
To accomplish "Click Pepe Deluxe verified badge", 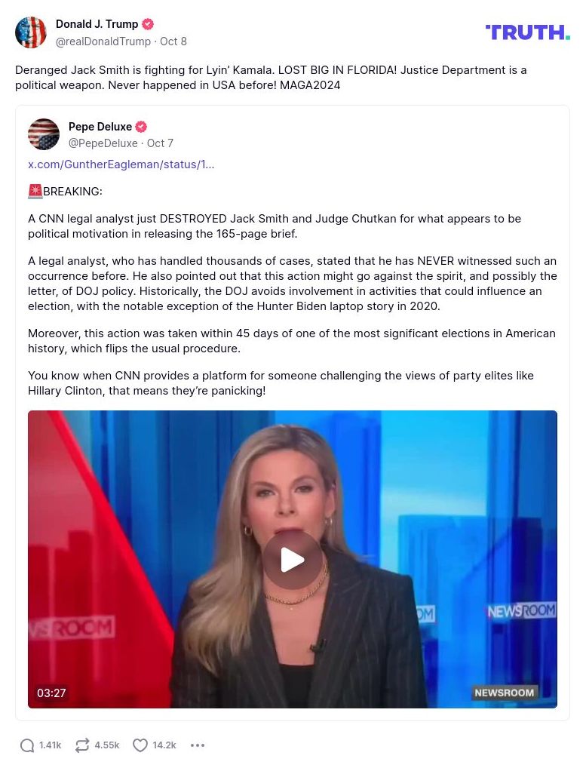I will pyautogui.click(x=141, y=127).
